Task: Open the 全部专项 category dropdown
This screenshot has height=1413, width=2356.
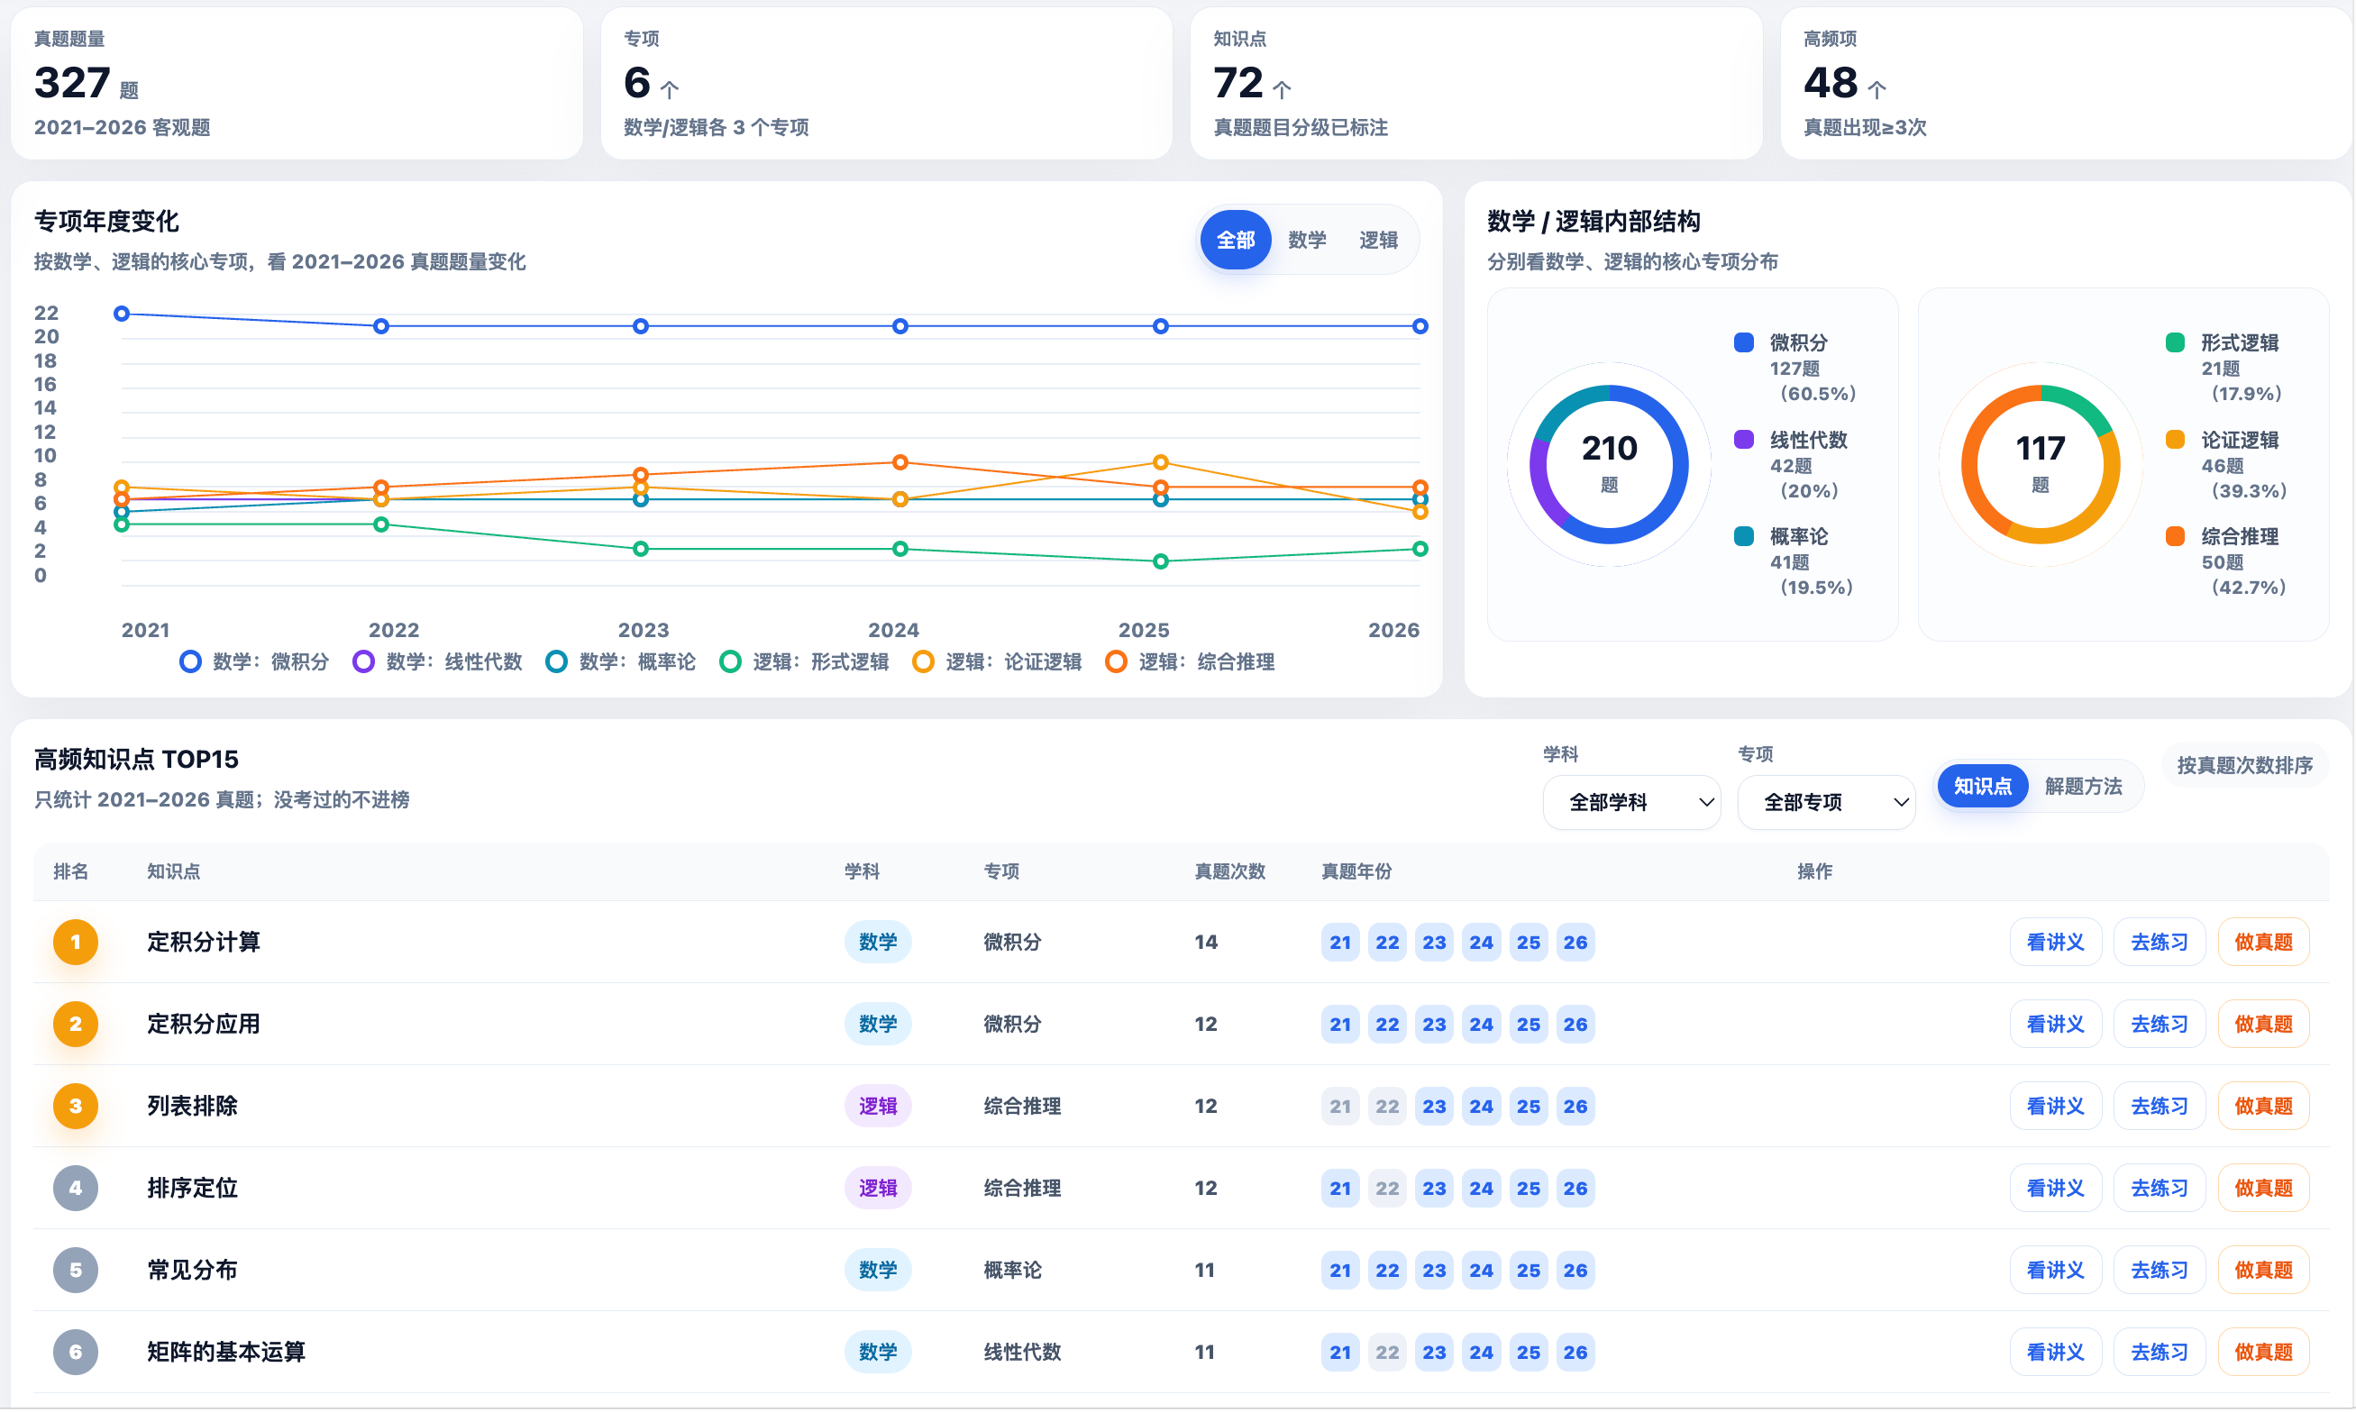Action: tap(1827, 803)
